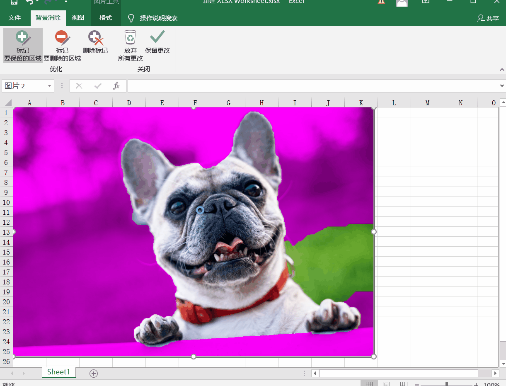Click the formula bar cancel X icon
The width and height of the screenshot is (506, 386).
pos(79,86)
